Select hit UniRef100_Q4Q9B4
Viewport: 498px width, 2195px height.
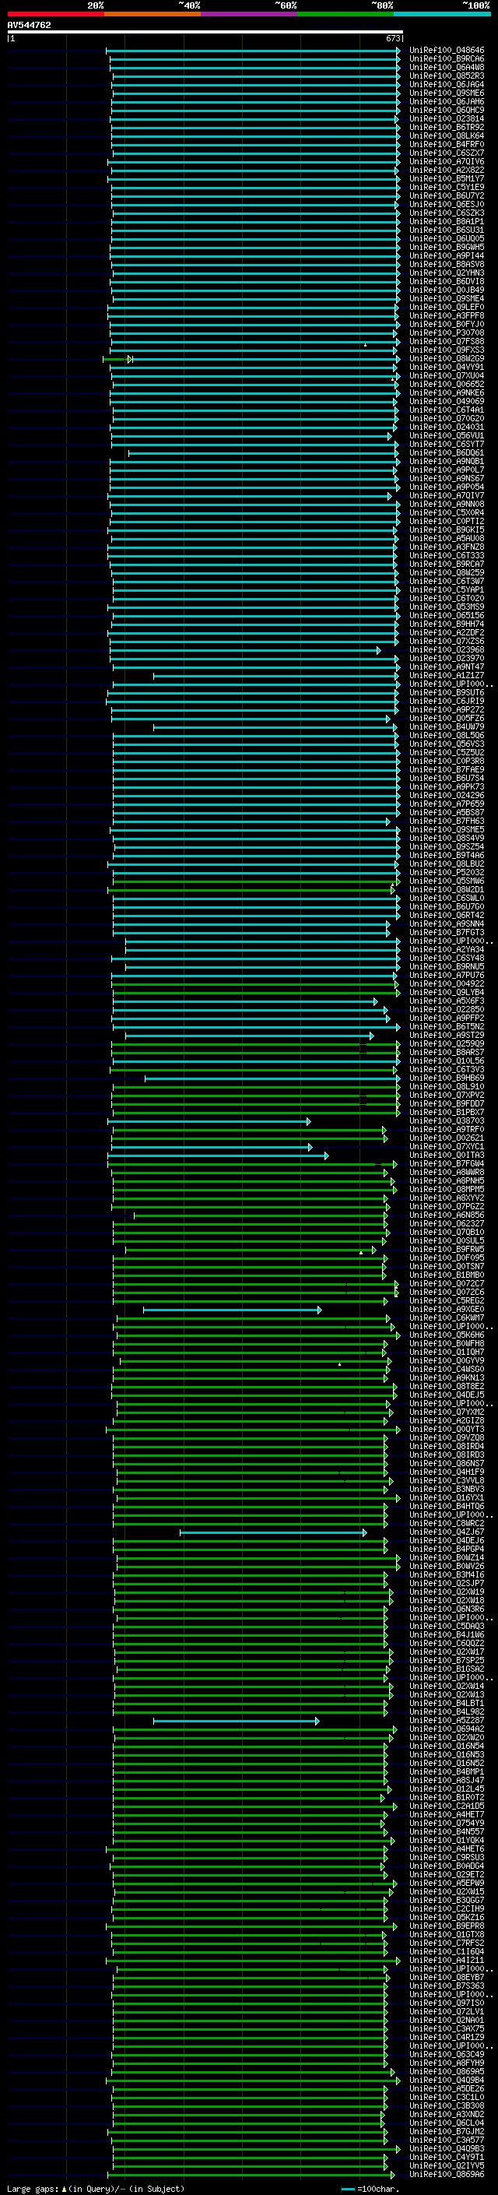(x=447, y=2080)
